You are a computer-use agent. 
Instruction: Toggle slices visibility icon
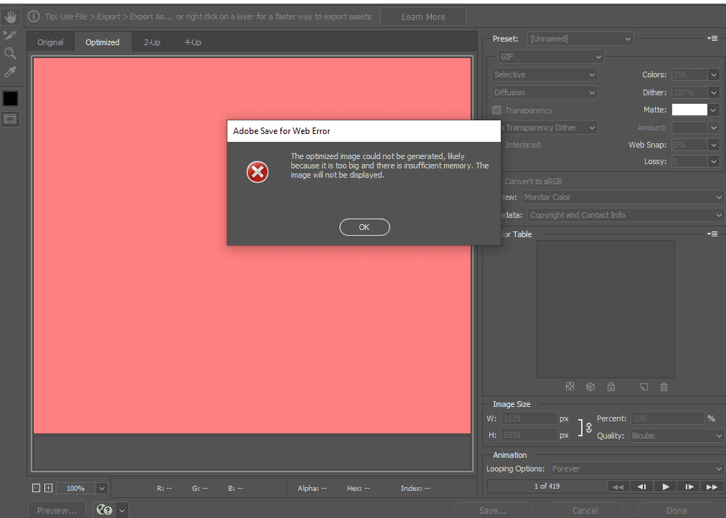coord(10,120)
